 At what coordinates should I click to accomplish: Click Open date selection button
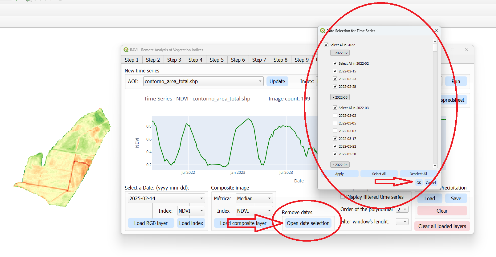(x=308, y=223)
